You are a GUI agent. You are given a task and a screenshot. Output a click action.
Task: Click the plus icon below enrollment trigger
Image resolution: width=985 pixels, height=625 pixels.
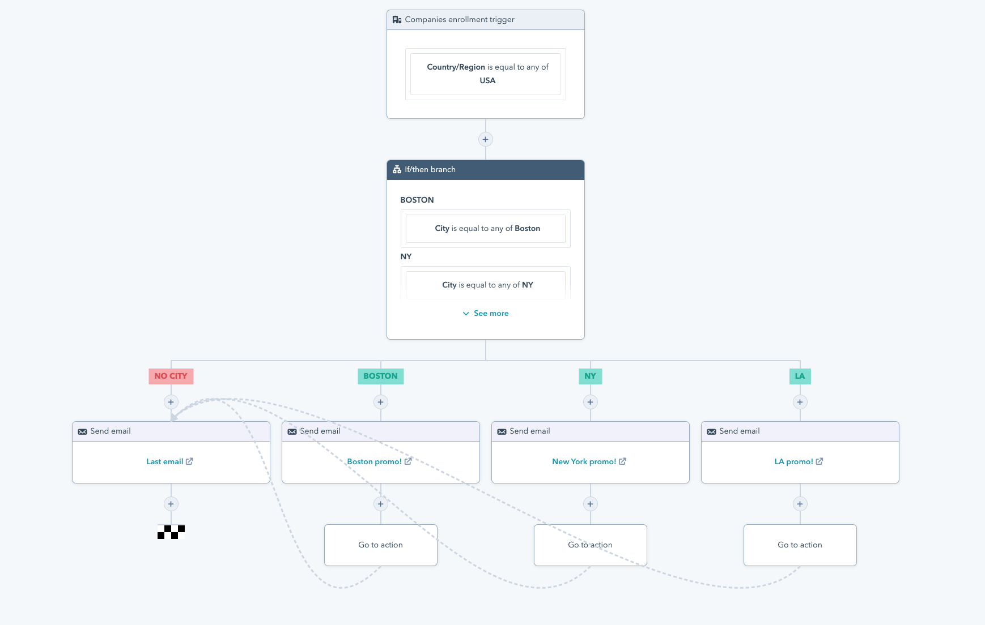point(485,139)
